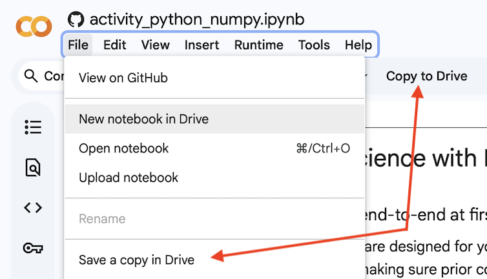Image resolution: width=487 pixels, height=279 pixels.
Task: Open the File menu
Action: point(78,45)
